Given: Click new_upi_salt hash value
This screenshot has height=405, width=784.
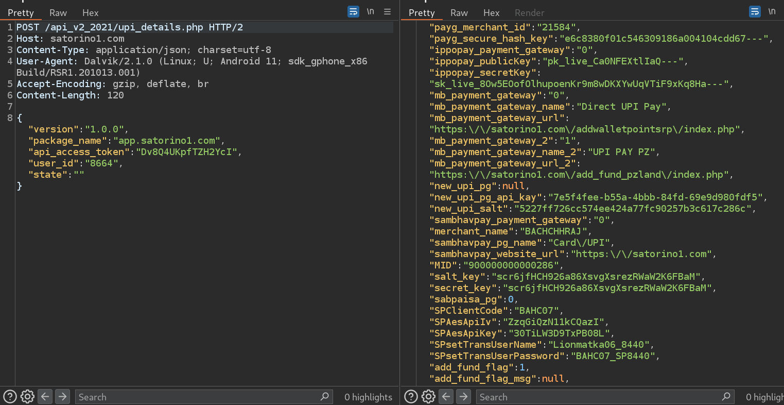Looking at the screenshot, I should (633, 209).
